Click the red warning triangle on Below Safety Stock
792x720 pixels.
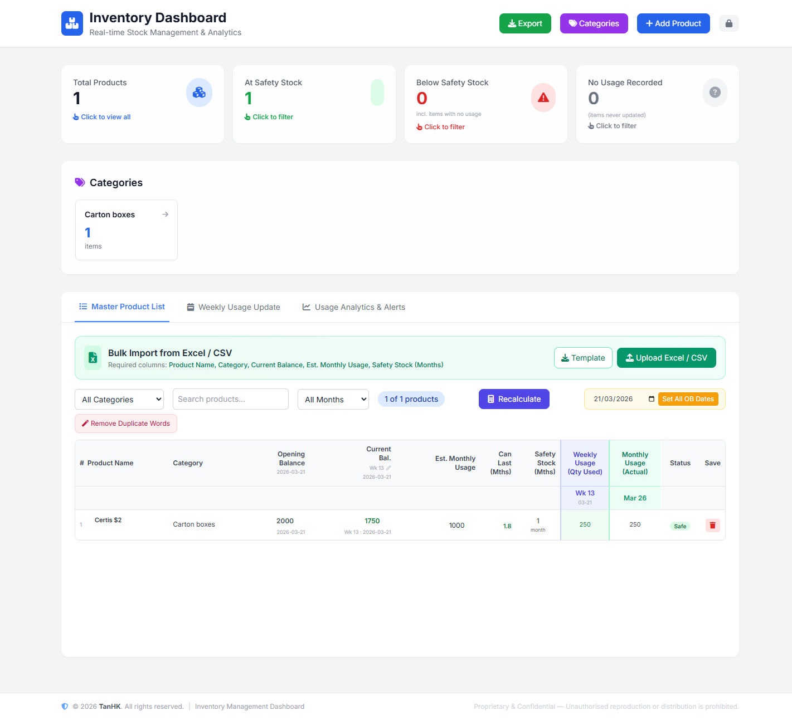tap(543, 98)
